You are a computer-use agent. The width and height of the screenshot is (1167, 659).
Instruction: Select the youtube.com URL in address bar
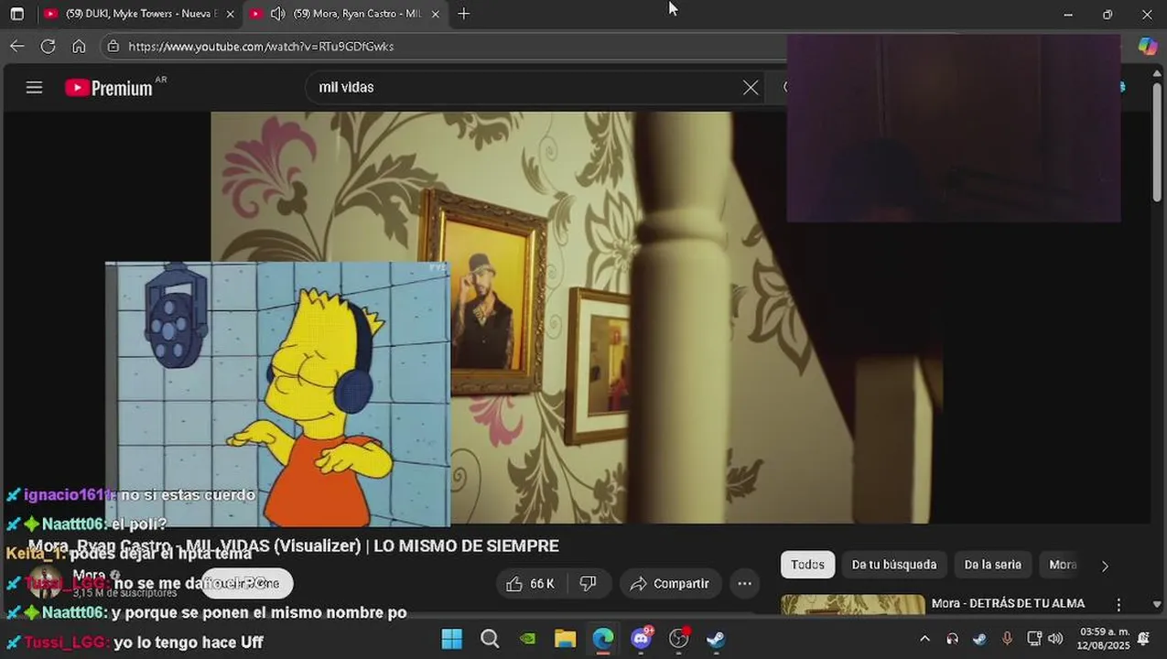tap(261, 46)
